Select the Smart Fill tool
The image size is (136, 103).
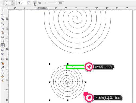point(2,32)
